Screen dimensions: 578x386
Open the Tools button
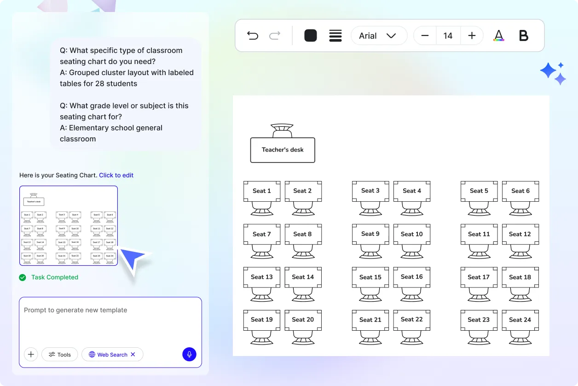[x=60, y=354]
